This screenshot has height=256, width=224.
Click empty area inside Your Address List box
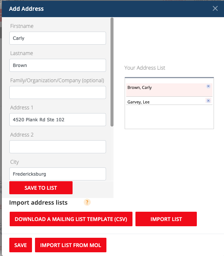pyautogui.click(x=169, y=117)
